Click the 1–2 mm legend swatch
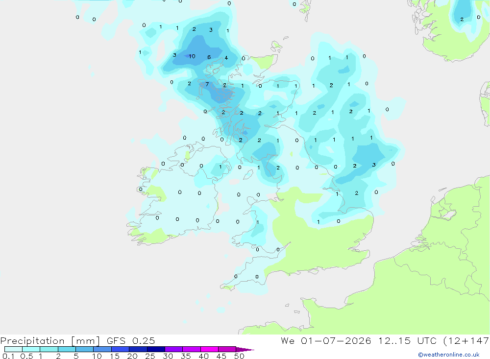The height and width of the screenshot is (359, 490). tap(49, 349)
